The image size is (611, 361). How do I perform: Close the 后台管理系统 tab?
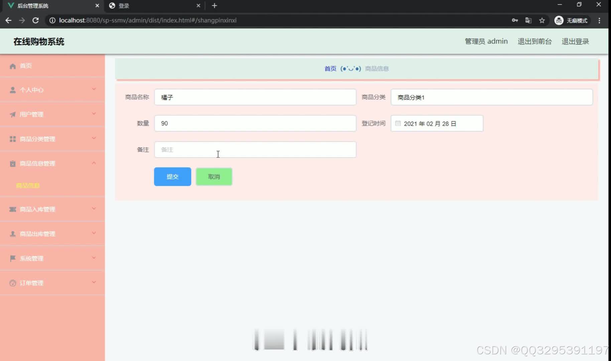97,6
